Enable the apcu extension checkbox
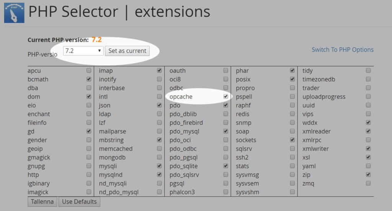The height and width of the screenshot is (211, 392). click(89, 70)
